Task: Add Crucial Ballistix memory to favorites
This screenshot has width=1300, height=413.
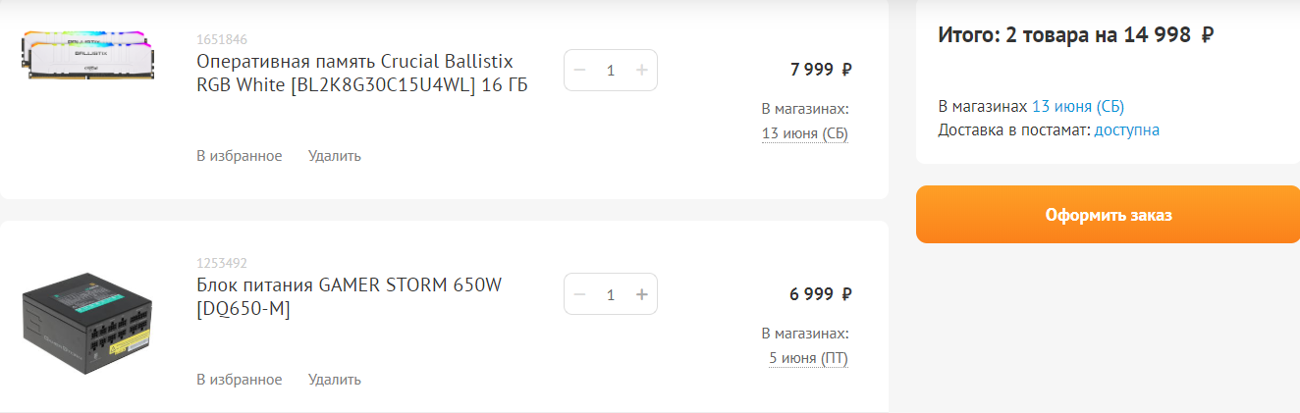Action: [239, 156]
